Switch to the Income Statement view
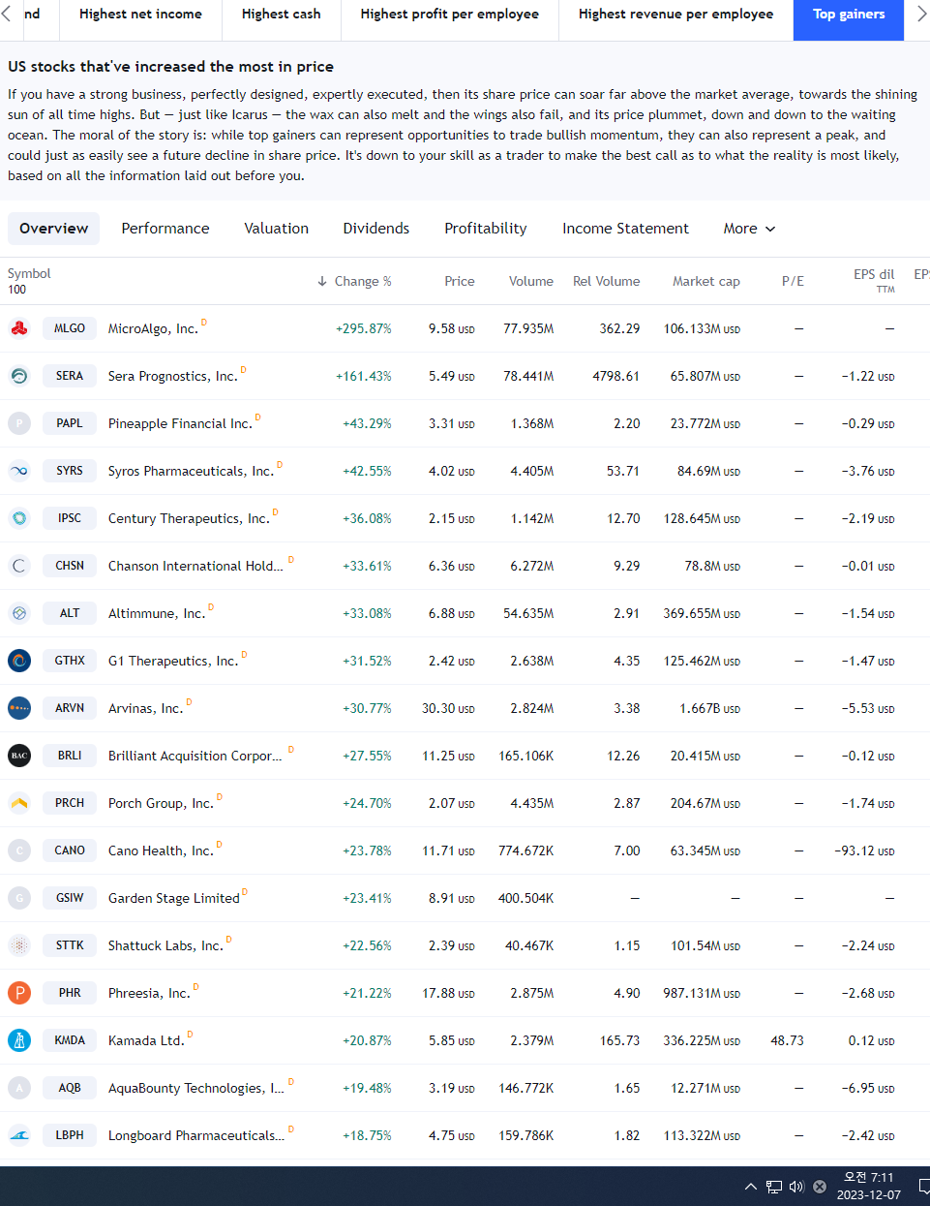 pos(626,229)
